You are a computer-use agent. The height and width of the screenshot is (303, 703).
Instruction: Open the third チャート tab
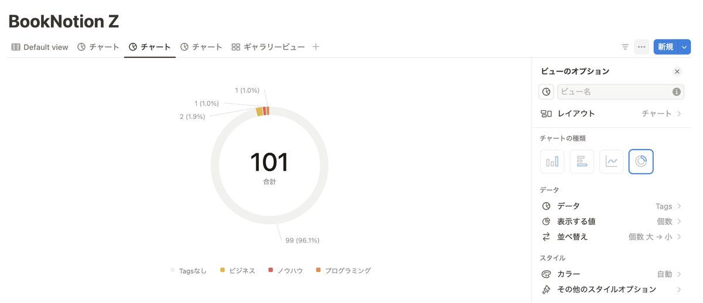pos(202,47)
